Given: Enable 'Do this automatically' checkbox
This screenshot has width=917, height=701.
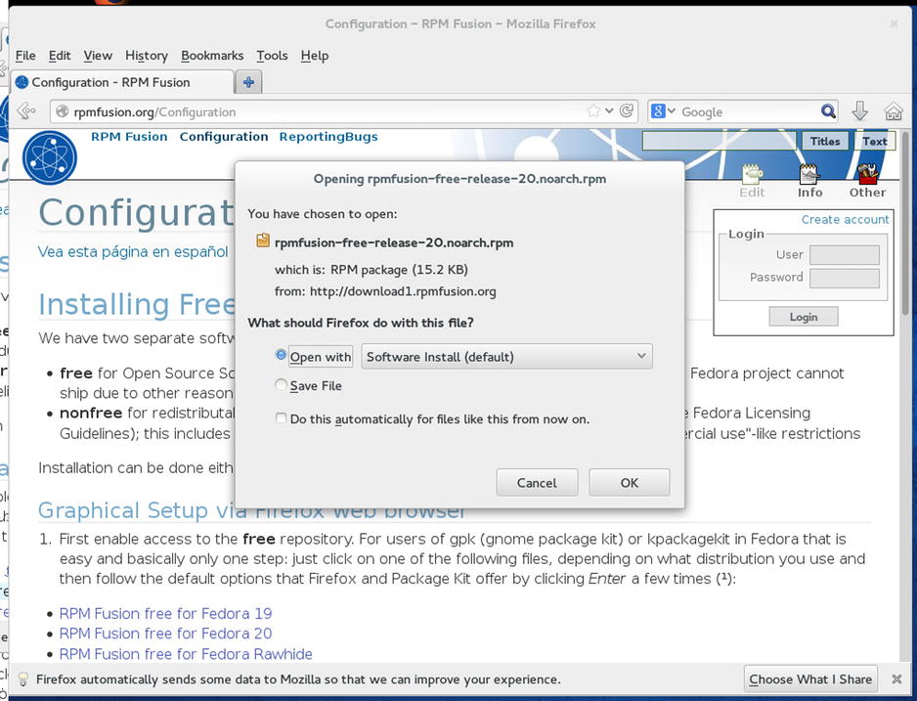Looking at the screenshot, I should [282, 418].
